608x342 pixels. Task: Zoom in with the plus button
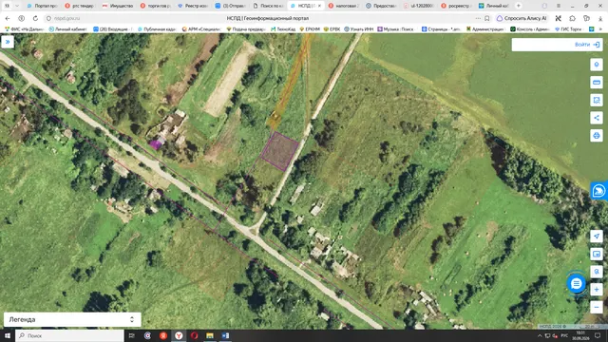pos(597,289)
